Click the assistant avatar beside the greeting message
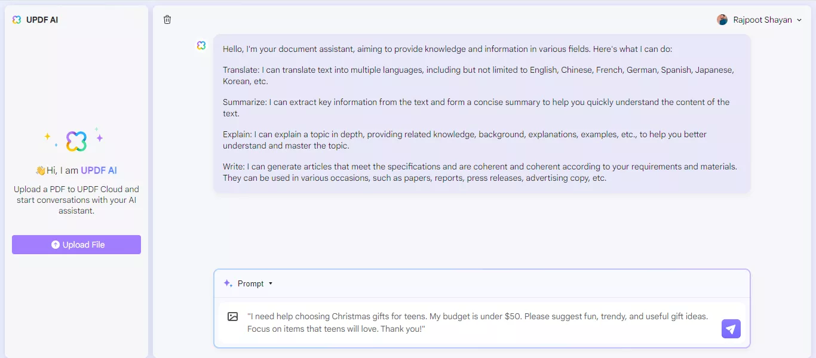The image size is (816, 358). [201, 45]
